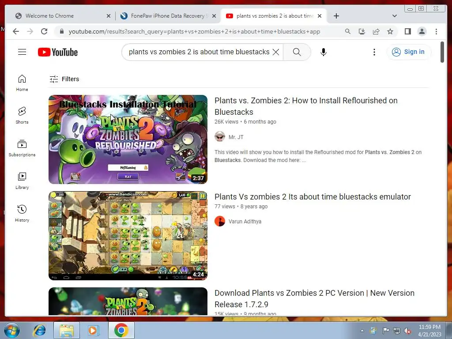
Task: Click '77 views' text
Action: point(225,207)
